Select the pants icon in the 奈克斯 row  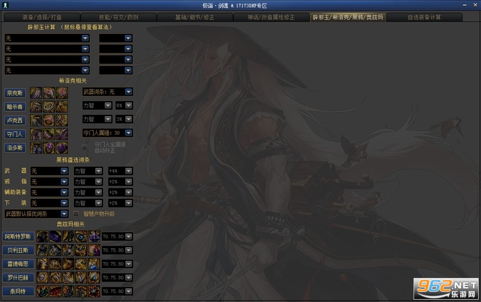[x=36, y=93]
